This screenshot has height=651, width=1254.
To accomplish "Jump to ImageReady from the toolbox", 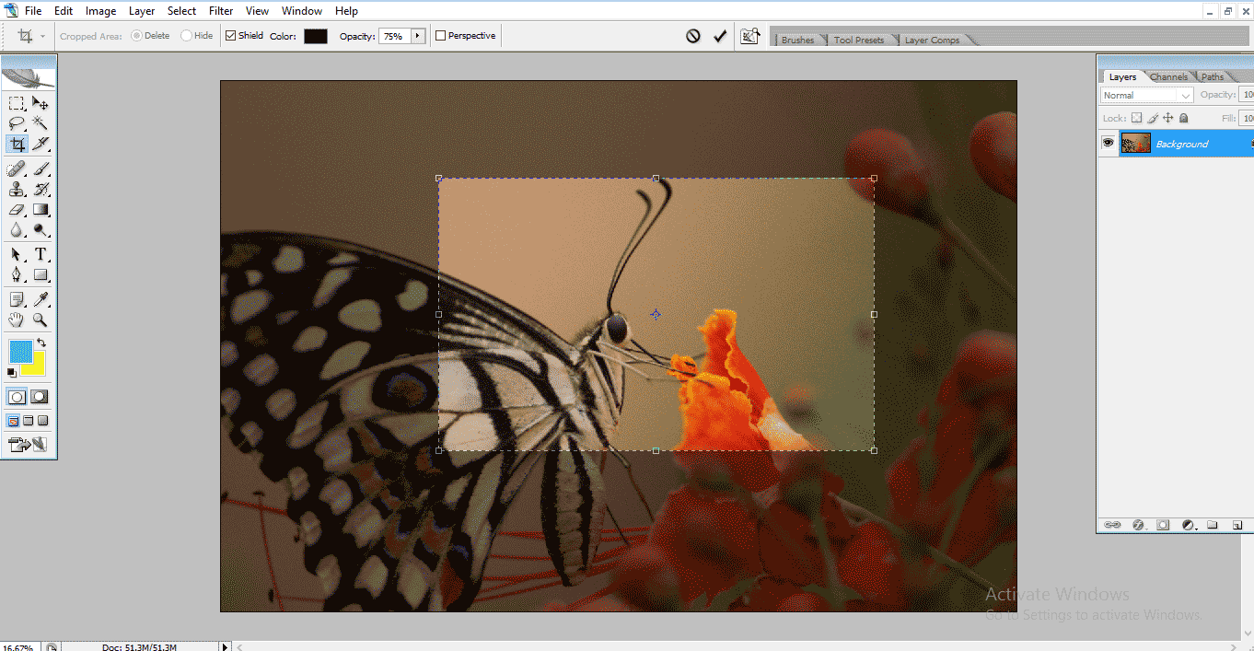I will click(28, 445).
